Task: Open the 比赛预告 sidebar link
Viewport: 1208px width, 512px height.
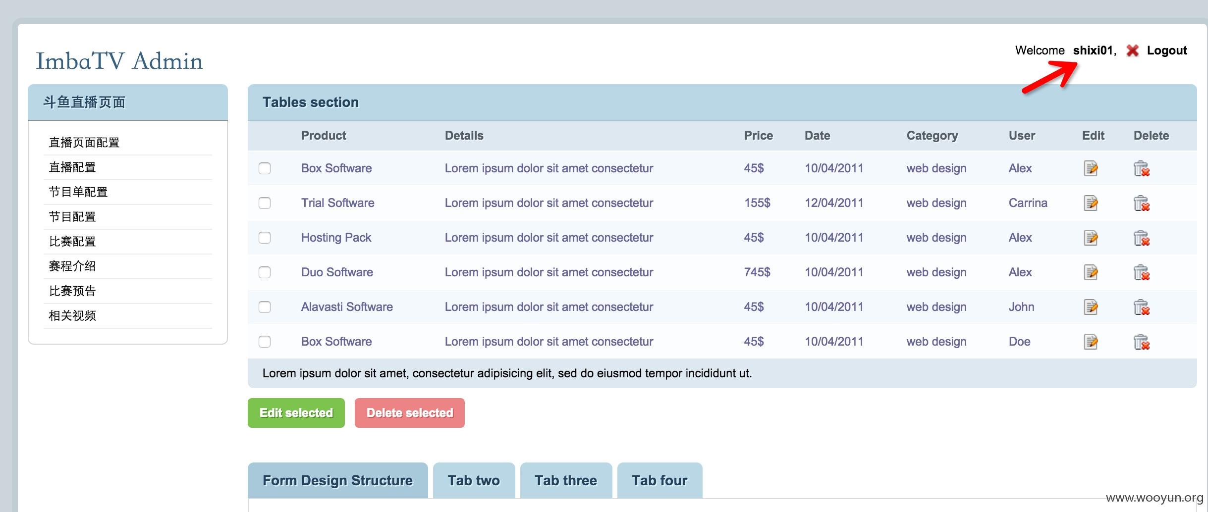Action: click(72, 291)
